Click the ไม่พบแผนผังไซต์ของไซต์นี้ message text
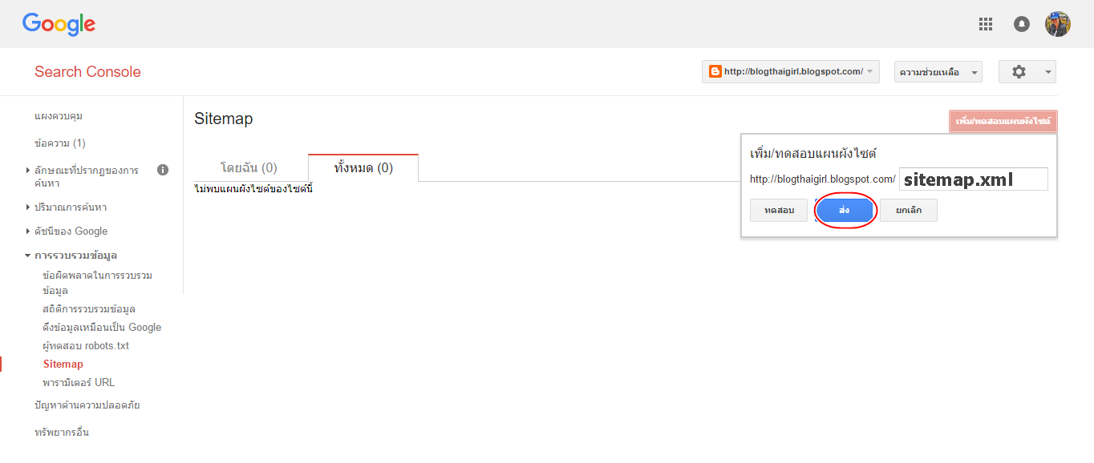Screen dimensions: 1094x463 [253, 189]
